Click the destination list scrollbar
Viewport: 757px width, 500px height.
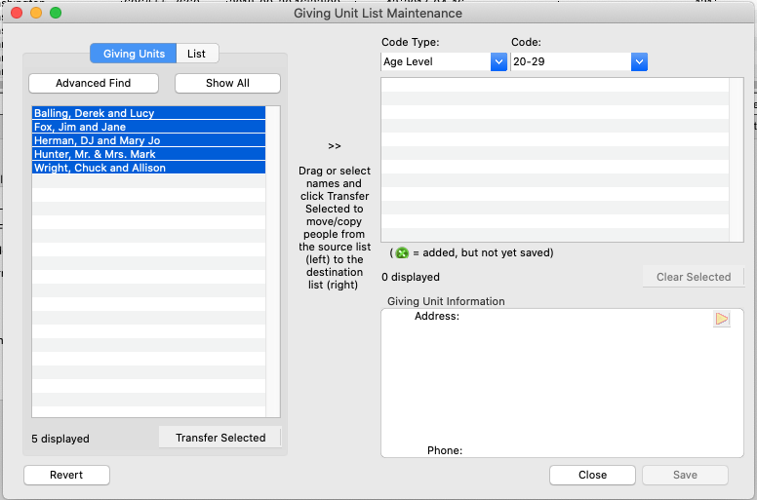(x=737, y=159)
